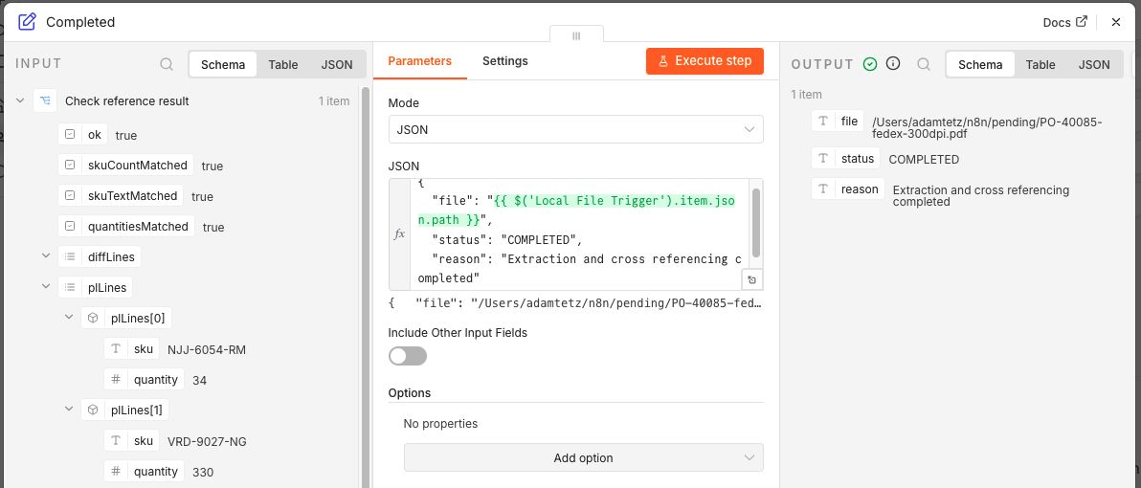
Task: Click the Execute step button
Action: pos(705,61)
